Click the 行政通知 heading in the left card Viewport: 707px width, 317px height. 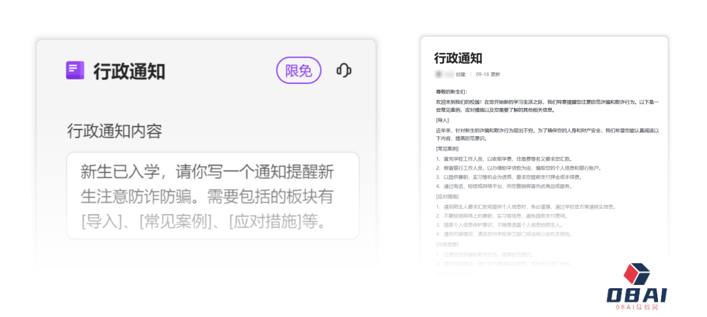(x=129, y=71)
